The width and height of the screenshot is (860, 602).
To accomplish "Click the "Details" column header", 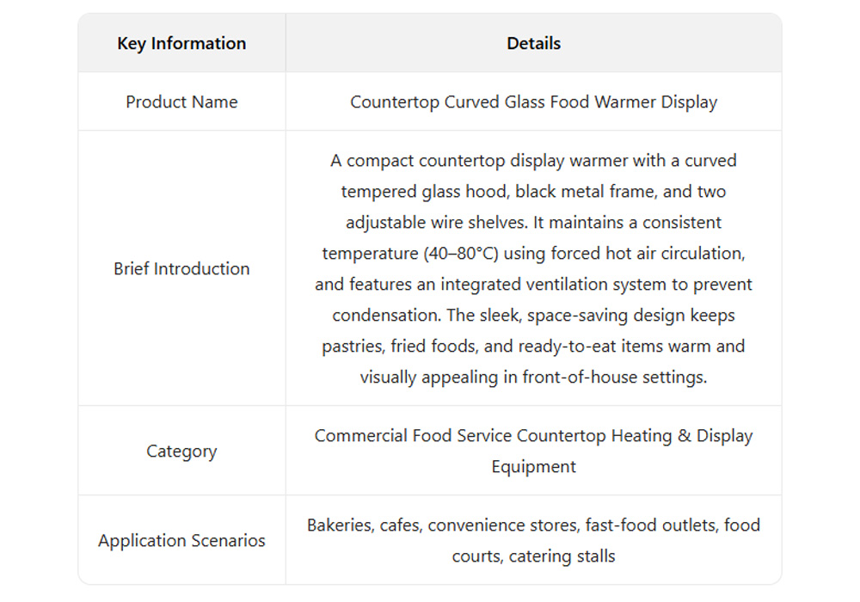I will tap(533, 43).
